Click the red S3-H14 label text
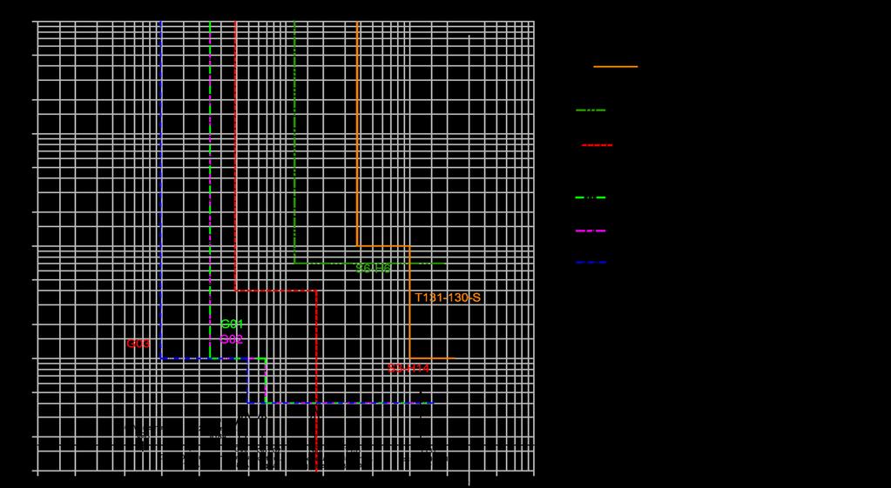The height and width of the screenshot is (488, 891). (408, 369)
